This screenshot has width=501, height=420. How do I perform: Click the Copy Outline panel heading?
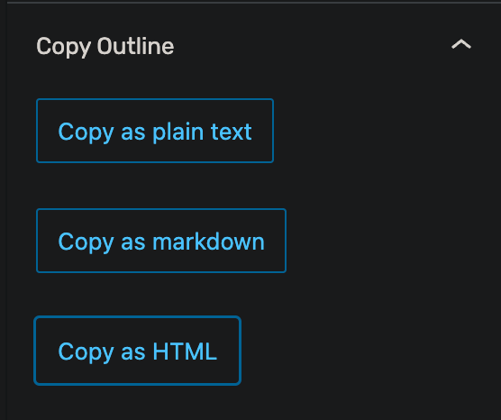[105, 47]
